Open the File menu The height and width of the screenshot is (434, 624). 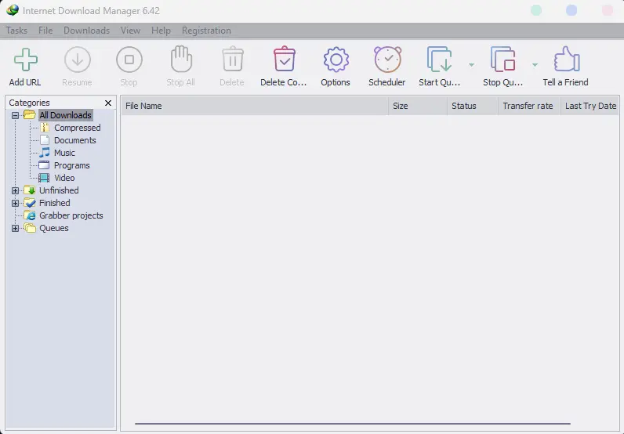45,31
